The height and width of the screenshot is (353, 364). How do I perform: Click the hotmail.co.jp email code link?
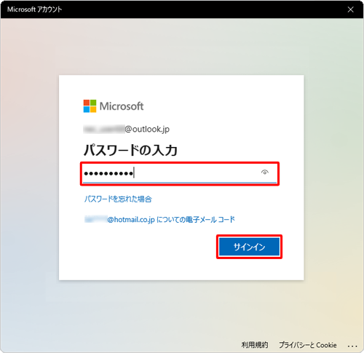click(159, 220)
